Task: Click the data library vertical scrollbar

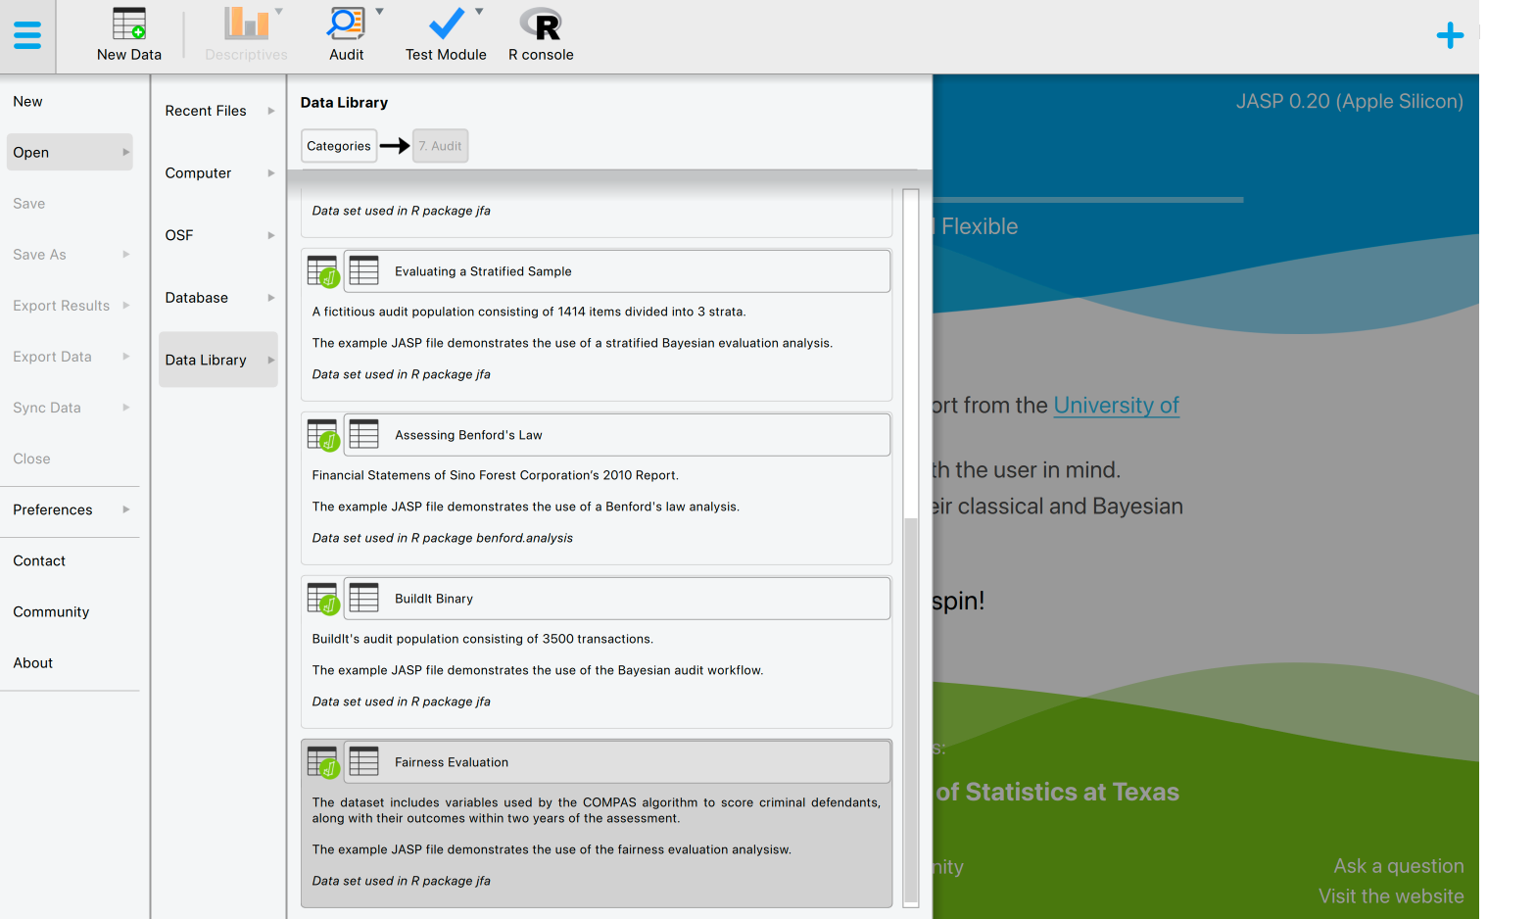Action: click(911, 710)
